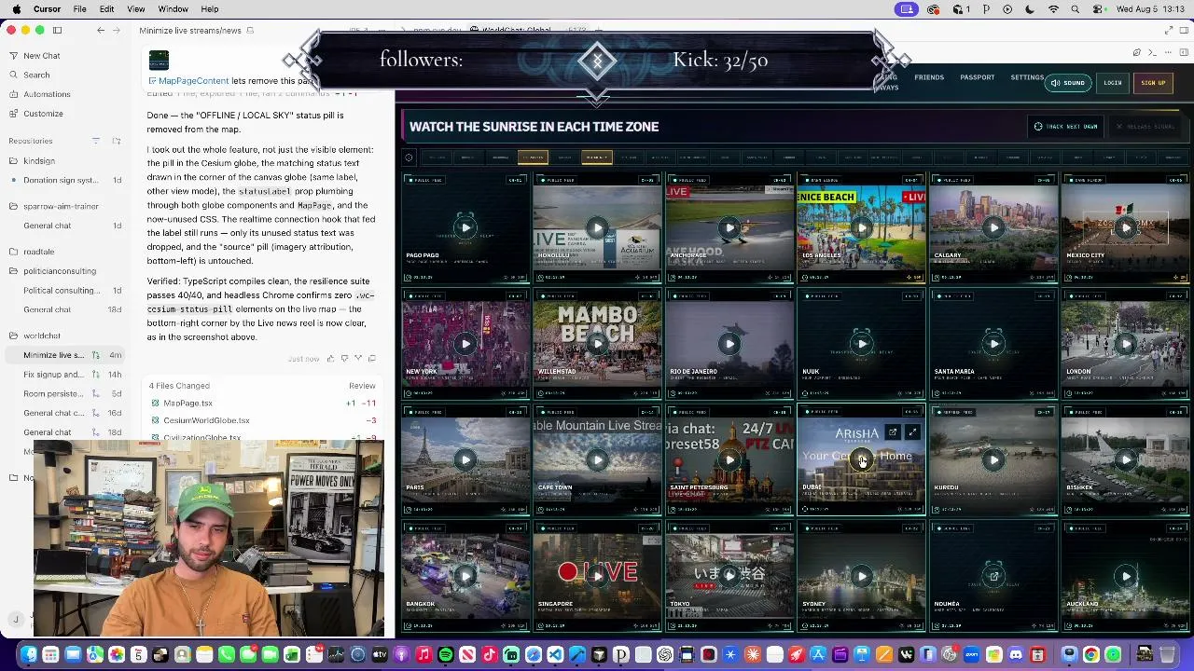The image size is (1194, 671).
Task: Play the Rio de Janeiro stream
Action: (x=729, y=344)
